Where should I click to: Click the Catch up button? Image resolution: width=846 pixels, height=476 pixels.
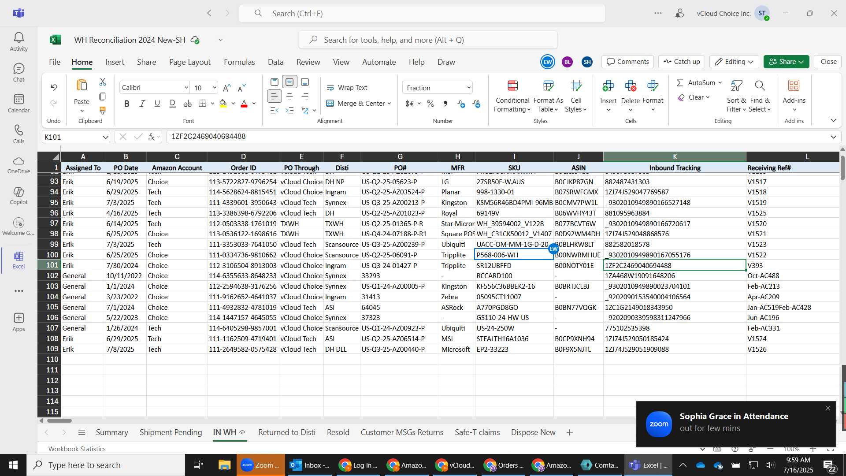pyautogui.click(x=682, y=62)
